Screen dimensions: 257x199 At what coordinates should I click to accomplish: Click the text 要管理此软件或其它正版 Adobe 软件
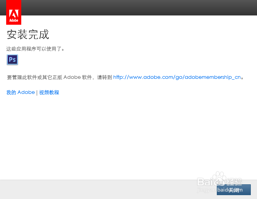[x=49, y=77]
